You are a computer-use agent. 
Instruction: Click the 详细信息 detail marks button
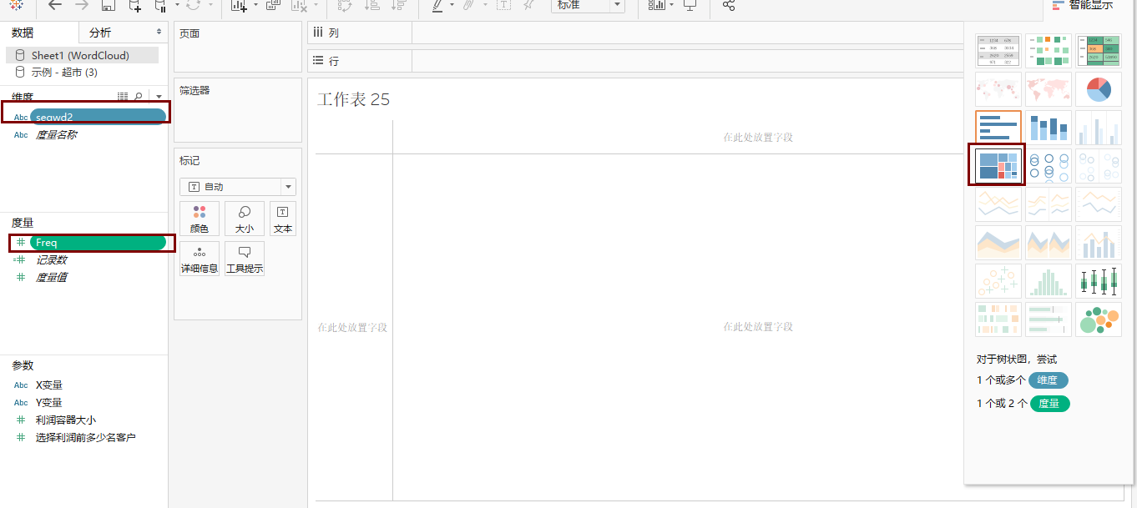point(200,259)
